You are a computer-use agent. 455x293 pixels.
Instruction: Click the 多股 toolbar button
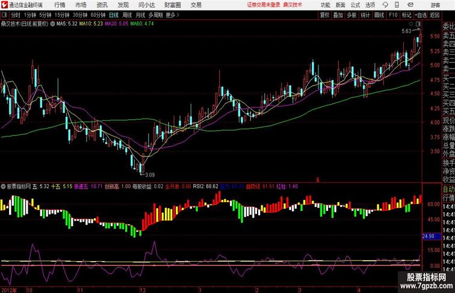point(351,15)
